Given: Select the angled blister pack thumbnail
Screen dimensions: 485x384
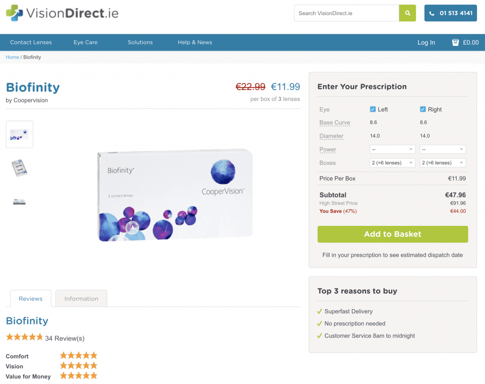Looking at the screenshot, I should 19,168.
